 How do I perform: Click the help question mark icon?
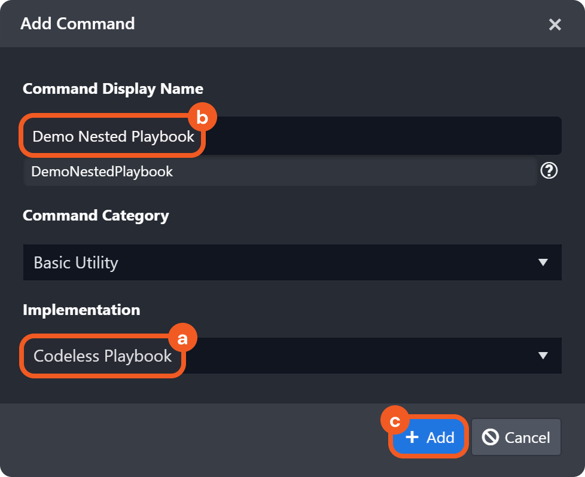pyautogui.click(x=549, y=172)
